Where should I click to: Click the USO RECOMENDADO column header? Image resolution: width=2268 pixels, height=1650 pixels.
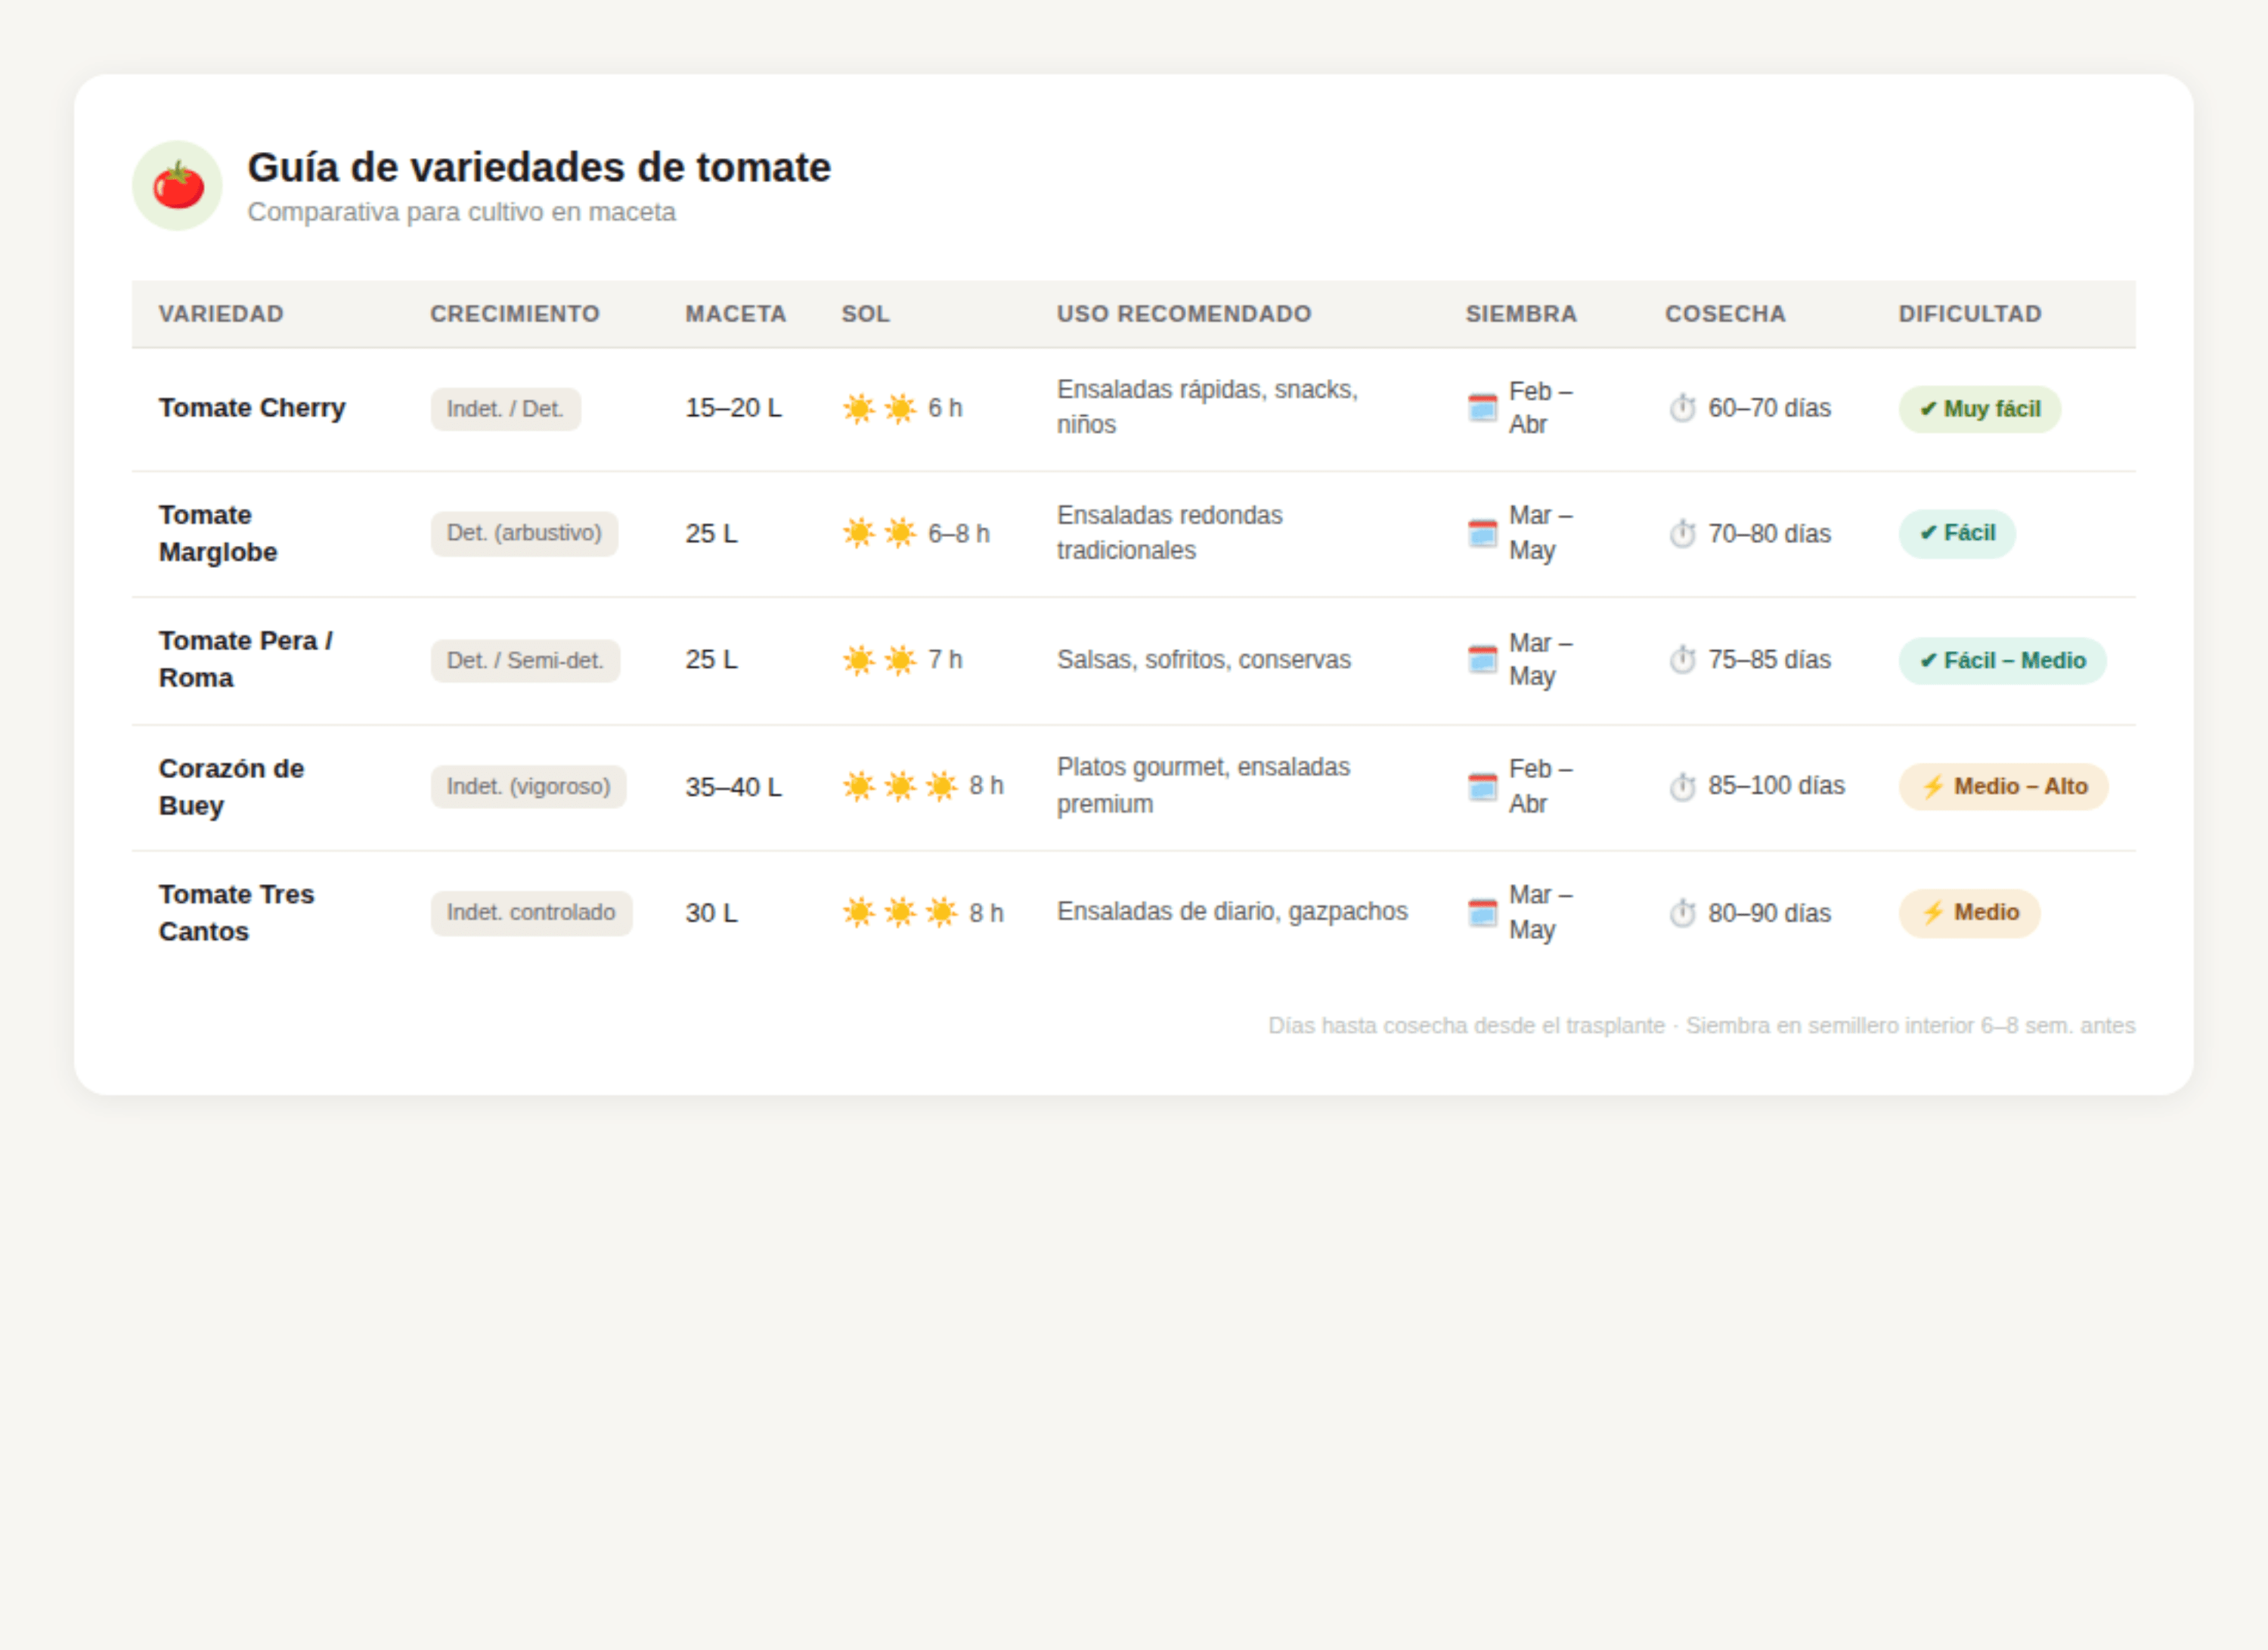point(1184,314)
